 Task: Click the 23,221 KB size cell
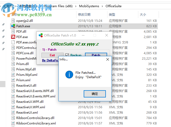(149, 59)
